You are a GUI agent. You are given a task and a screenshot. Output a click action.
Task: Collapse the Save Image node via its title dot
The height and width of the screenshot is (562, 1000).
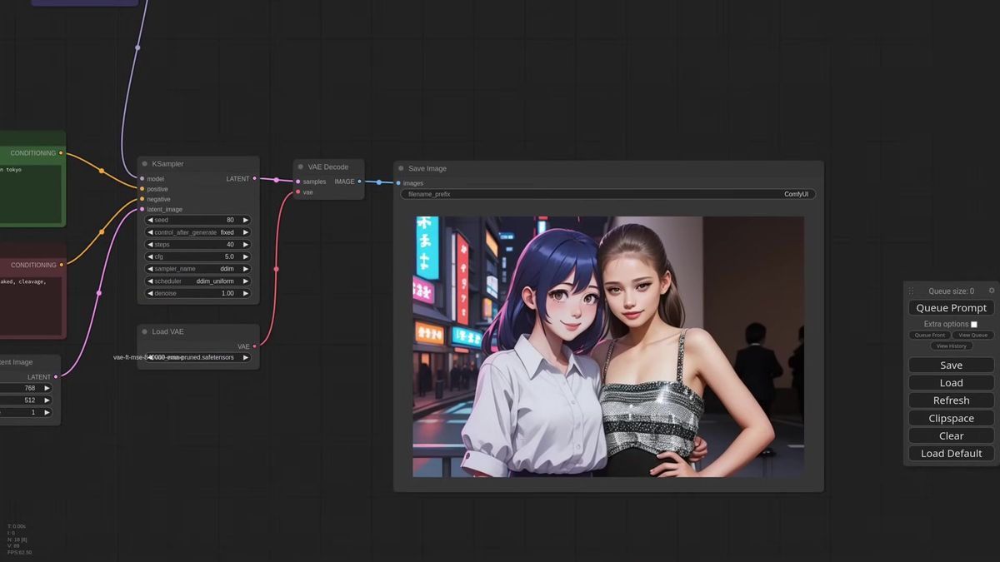(x=401, y=168)
